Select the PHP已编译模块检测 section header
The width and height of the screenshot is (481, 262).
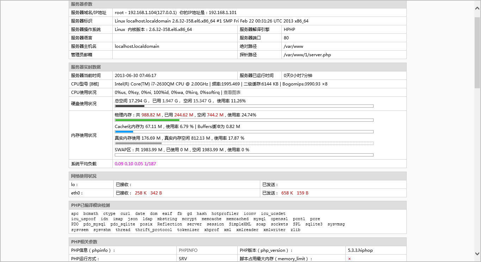(x=90, y=205)
